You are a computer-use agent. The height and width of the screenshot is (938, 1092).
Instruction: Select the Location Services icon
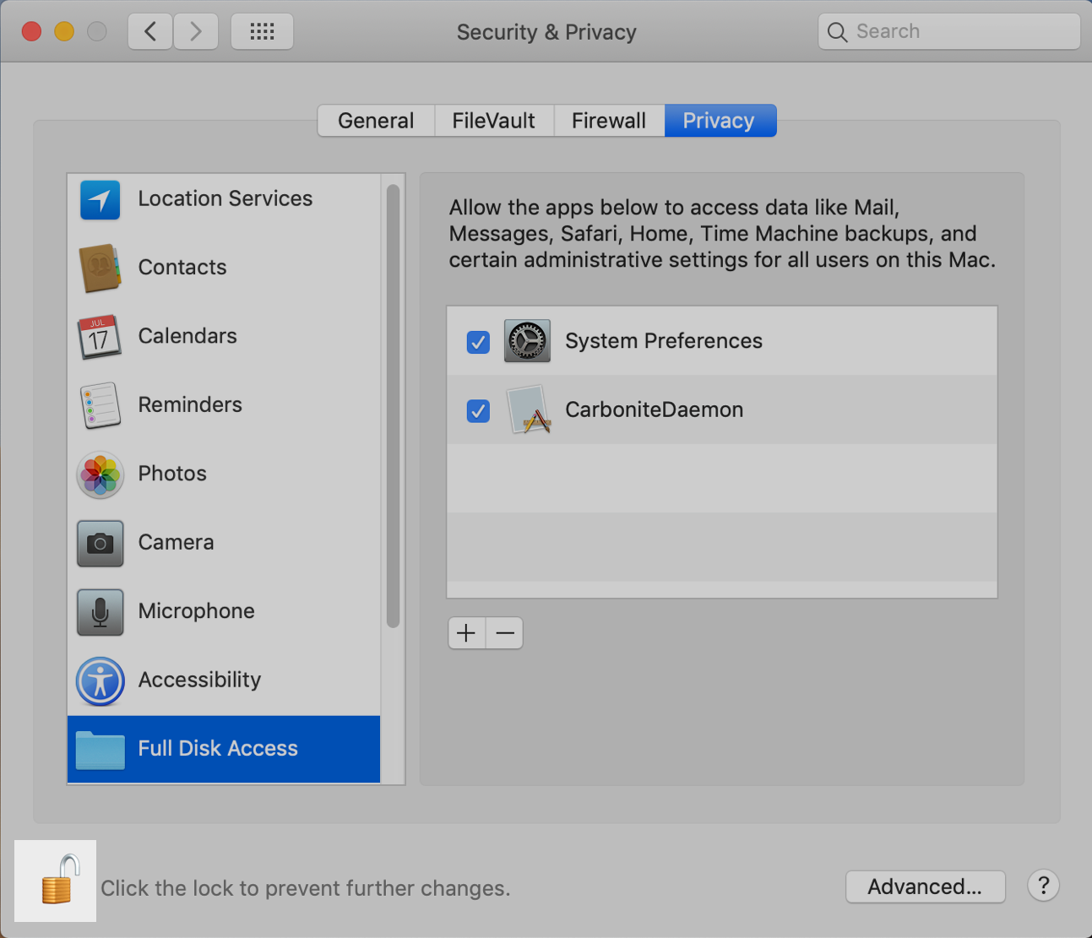[100, 200]
